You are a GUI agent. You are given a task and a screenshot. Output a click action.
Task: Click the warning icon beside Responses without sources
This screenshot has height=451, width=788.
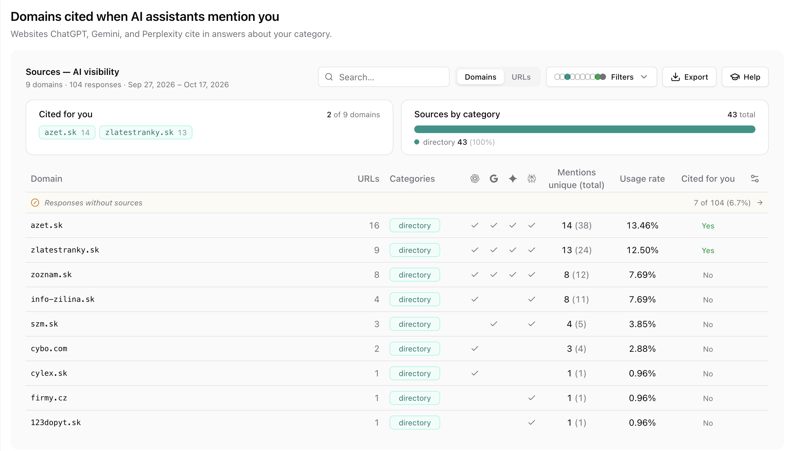pyautogui.click(x=35, y=203)
